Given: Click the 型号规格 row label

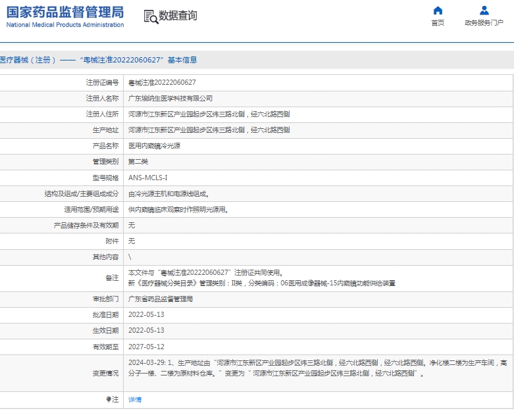Looking at the screenshot, I should (x=105, y=178).
